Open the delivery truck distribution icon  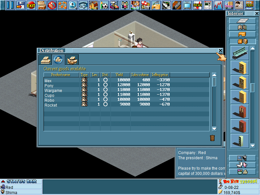tap(229, 5)
